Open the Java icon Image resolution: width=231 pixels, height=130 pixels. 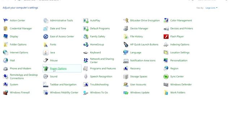46,52
